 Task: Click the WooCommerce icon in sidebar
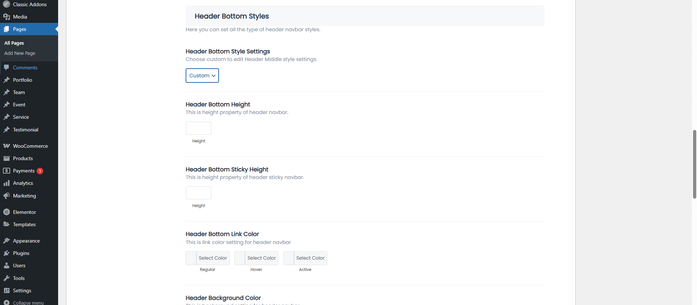coord(7,146)
